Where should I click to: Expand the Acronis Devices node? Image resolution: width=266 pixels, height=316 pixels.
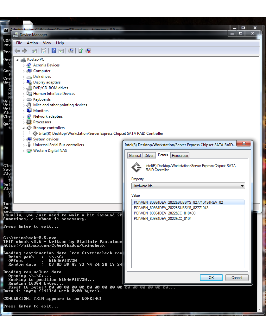tap(23, 65)
